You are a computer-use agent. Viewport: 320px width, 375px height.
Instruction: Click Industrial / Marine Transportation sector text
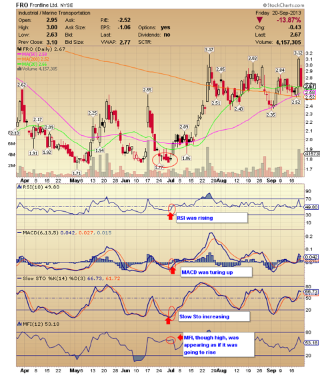tap(54, 13)
